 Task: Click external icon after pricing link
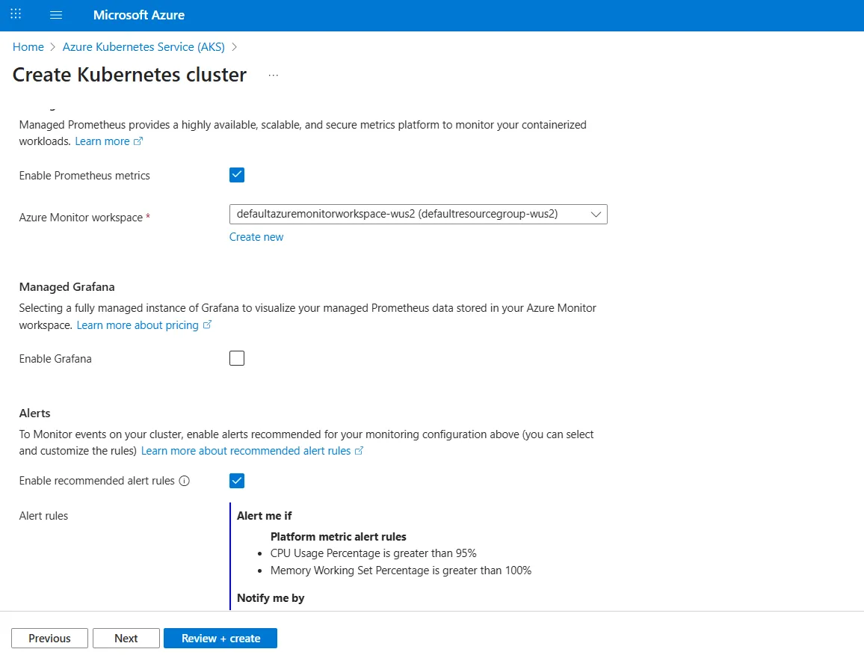pyautogui.click(x=207, y=325)
